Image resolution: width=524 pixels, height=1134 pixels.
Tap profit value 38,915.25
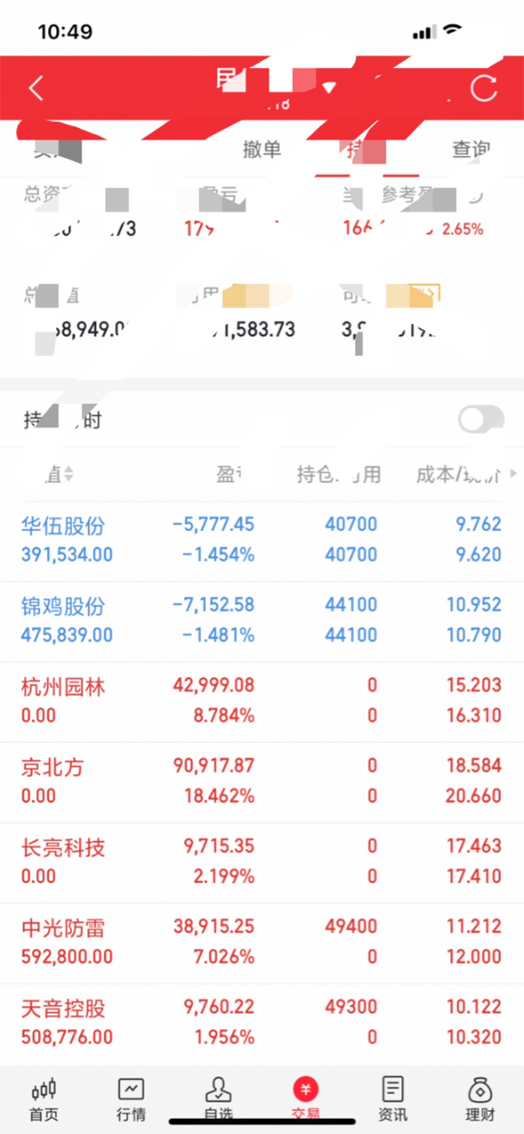[214, 926]
